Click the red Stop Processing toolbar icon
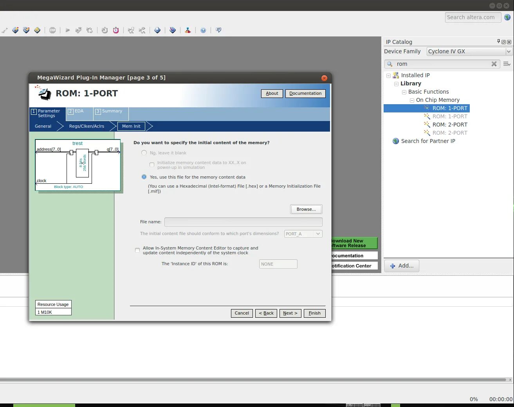Image resolution: width=514 pixels, height=407 pixels. pyautogui.click(x=52, y=30)
